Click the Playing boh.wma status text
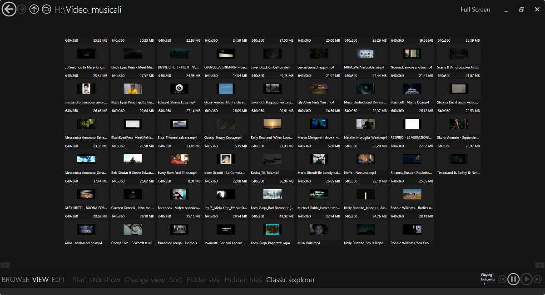545x295 pixels. click(487, 277)
